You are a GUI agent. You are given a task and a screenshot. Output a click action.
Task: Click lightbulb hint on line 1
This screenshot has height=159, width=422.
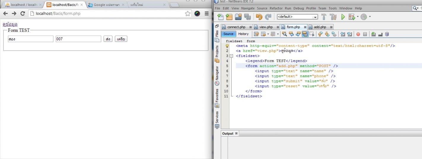227,46
